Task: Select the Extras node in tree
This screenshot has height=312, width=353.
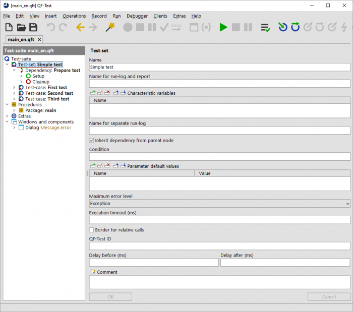Action: [x=24, y=116]
